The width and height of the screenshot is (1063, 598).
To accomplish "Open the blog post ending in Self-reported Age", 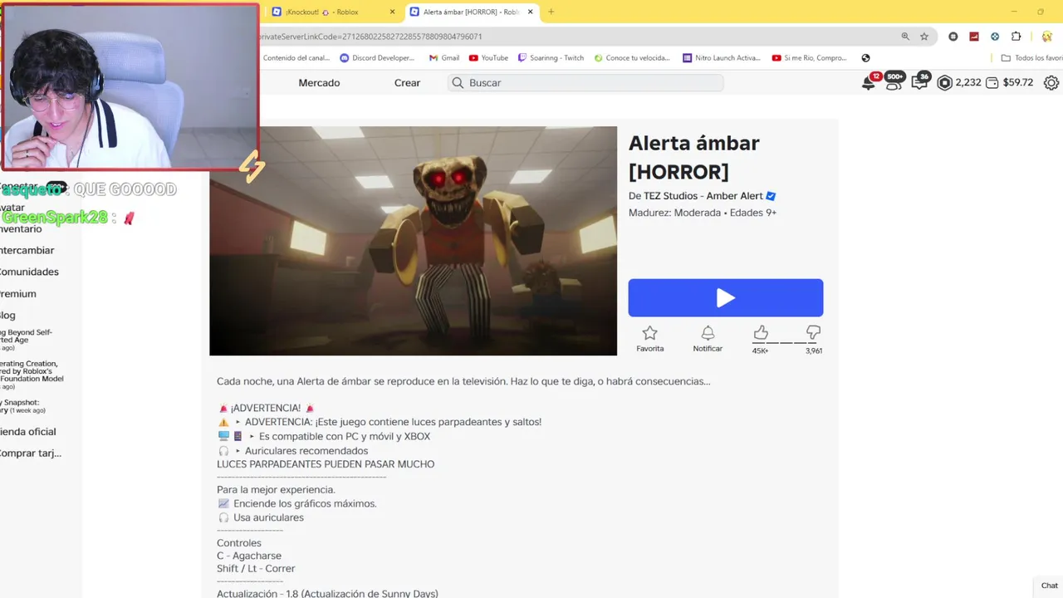I will point(26,340).
